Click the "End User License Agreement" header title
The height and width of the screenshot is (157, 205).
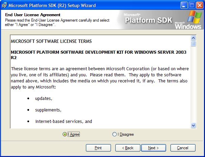click(x=32, y=15)
